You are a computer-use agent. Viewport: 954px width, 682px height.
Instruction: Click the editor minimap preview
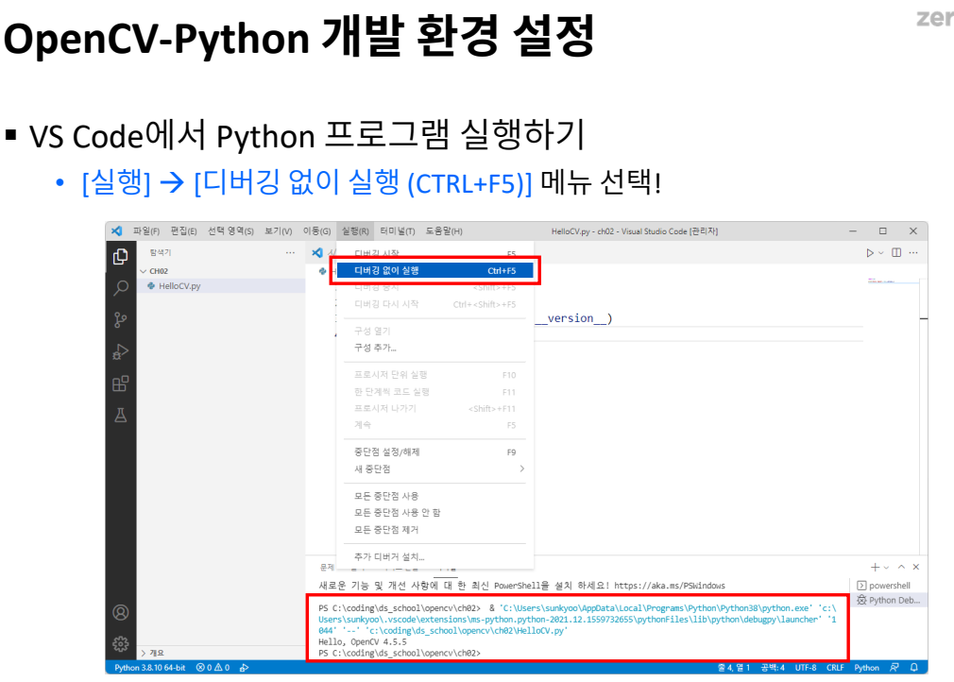(893, 281)
